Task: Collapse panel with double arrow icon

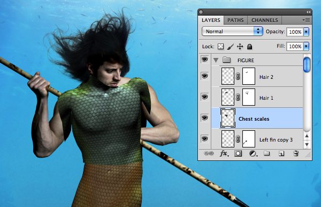Action: [x=308, y=12]
